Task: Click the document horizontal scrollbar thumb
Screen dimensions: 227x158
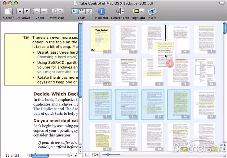Action: [x=40, y=156]
